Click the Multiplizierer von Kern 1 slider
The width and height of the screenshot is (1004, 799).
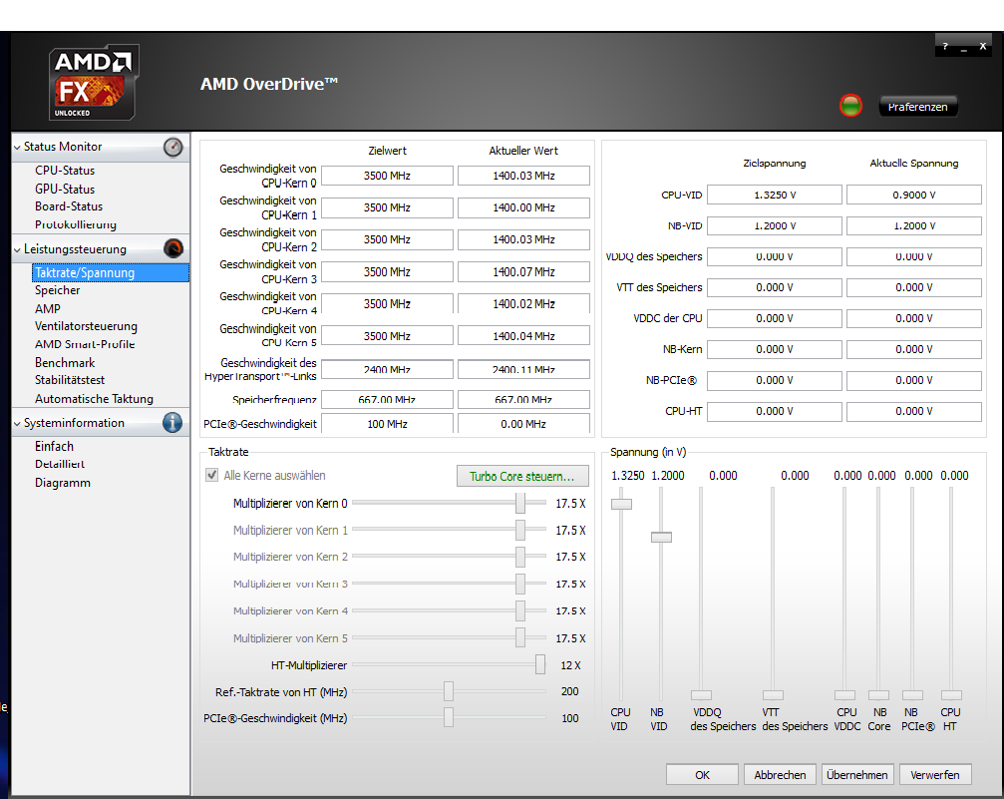[519, 530]
